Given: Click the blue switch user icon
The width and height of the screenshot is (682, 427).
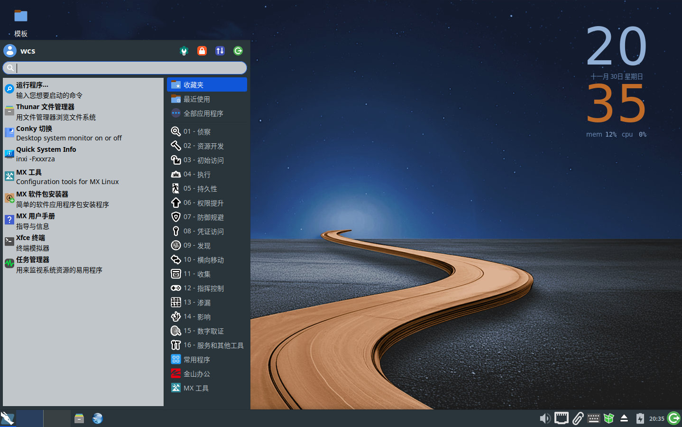Looking at the screenshot, I should (x=220, y=51).
